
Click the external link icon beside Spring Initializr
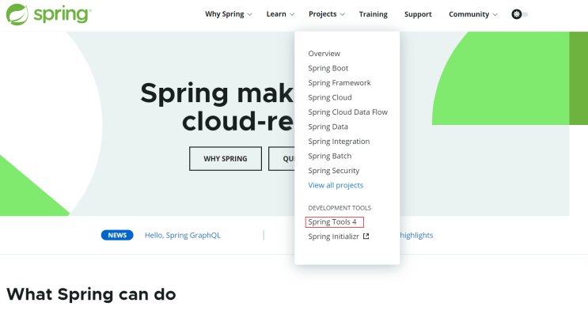tap(366, 236)
